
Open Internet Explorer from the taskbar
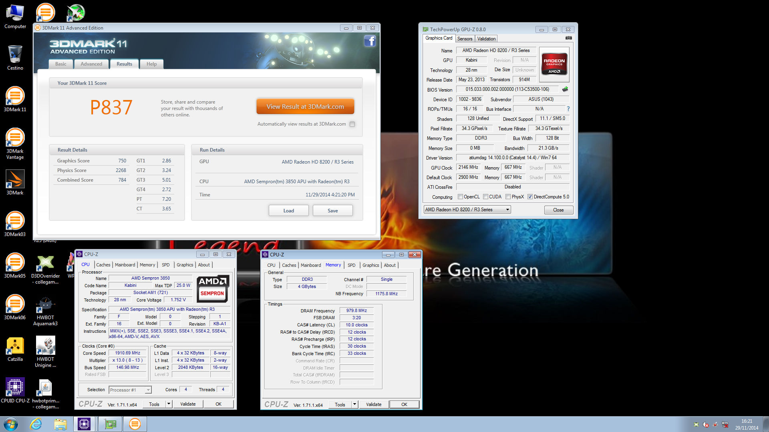36,424
